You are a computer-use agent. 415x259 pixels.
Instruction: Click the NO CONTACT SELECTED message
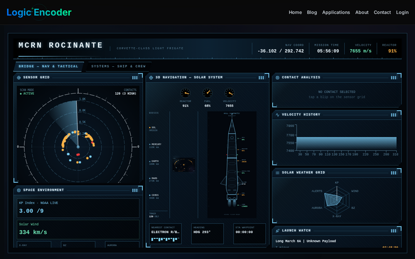click(x=337, y=92)
